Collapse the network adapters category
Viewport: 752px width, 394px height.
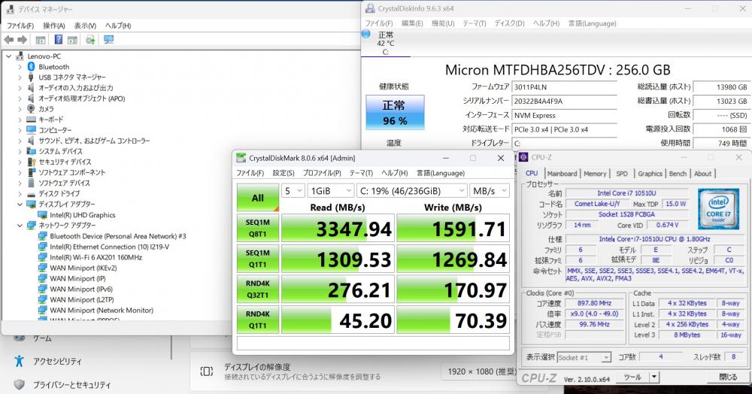[x=20, y=226]
